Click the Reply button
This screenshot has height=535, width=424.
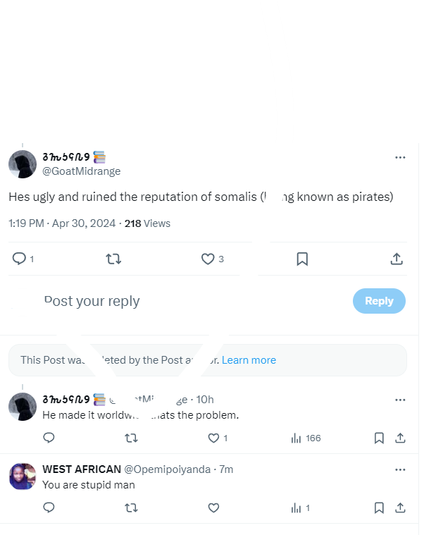point(379,301)
